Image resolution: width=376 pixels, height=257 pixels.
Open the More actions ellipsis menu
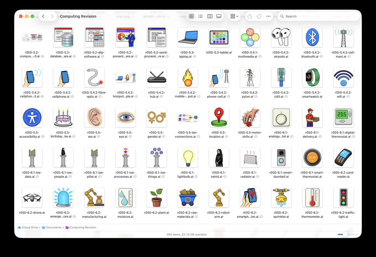pos(268,16)
